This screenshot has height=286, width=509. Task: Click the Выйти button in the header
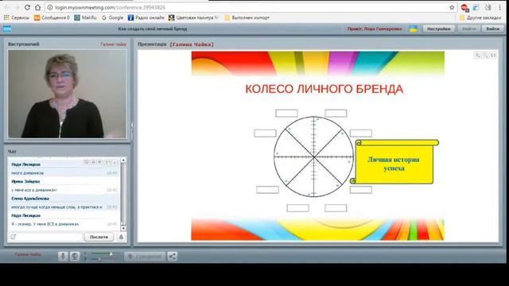pyautogui.click(x=492, y=29)
